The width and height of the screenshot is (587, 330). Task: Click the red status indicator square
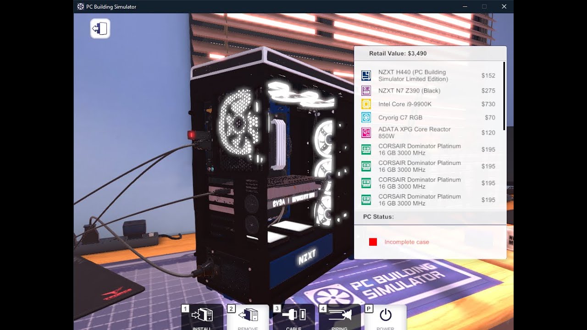[x=373, y=242]
